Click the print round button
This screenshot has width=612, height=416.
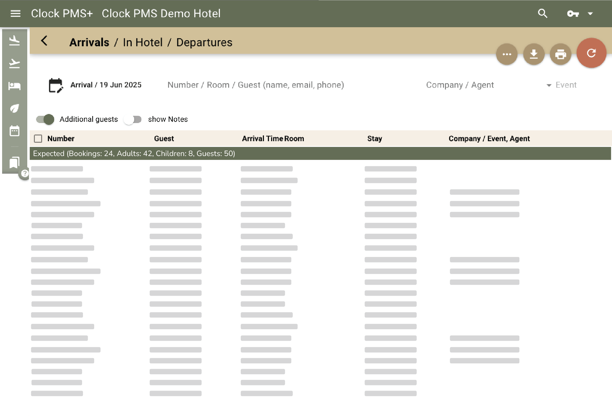point(560,54)
